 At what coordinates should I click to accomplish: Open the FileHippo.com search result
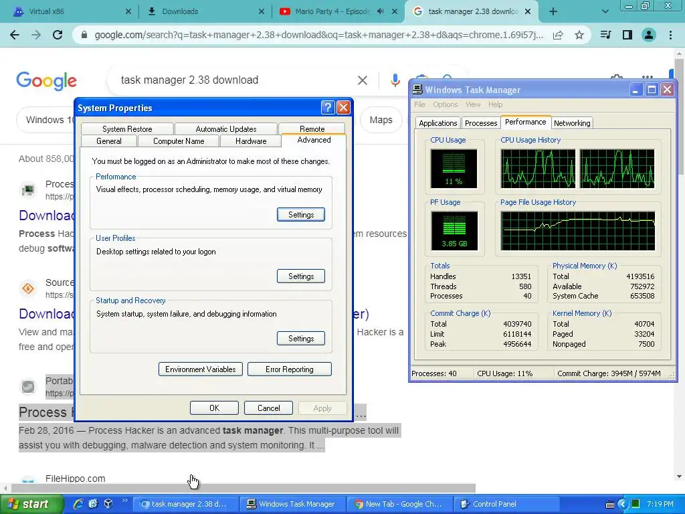coord(75,479)
